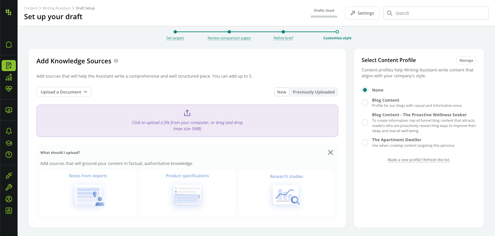Click the Refine brief step dot

283,32
